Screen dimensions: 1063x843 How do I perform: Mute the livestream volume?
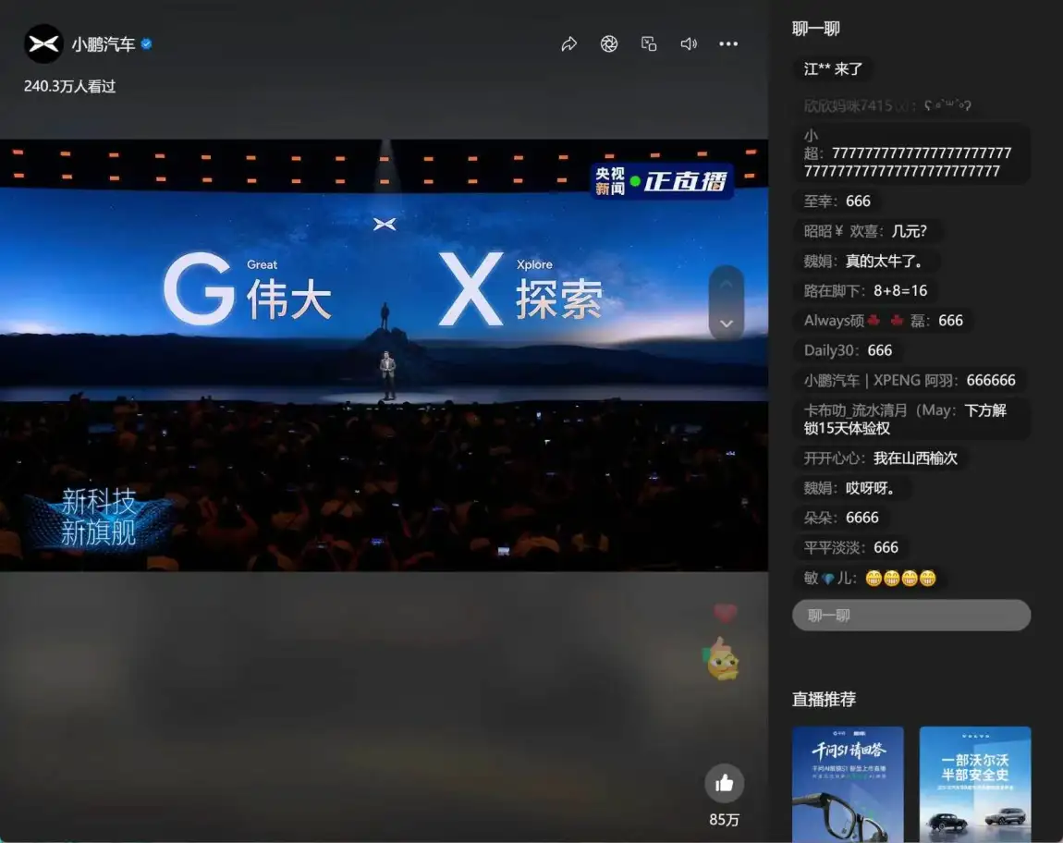coord(689,44)
